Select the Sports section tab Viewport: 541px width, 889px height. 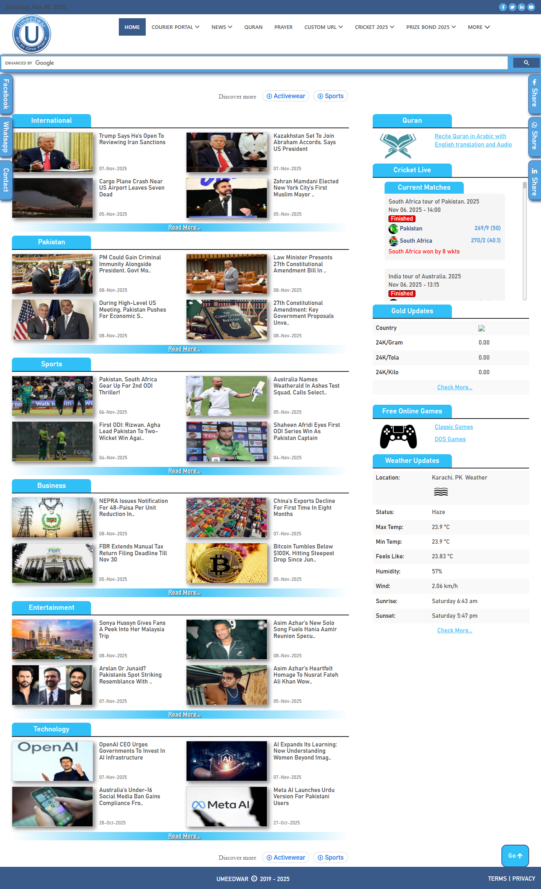click(x=51, y=364)
